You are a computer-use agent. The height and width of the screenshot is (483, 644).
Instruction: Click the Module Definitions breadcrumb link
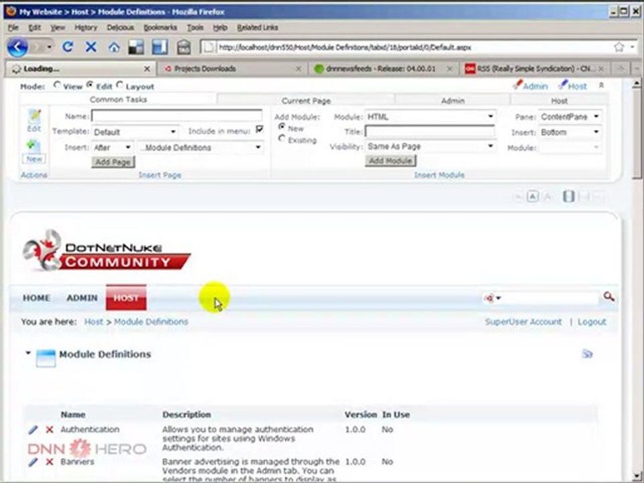151,321
